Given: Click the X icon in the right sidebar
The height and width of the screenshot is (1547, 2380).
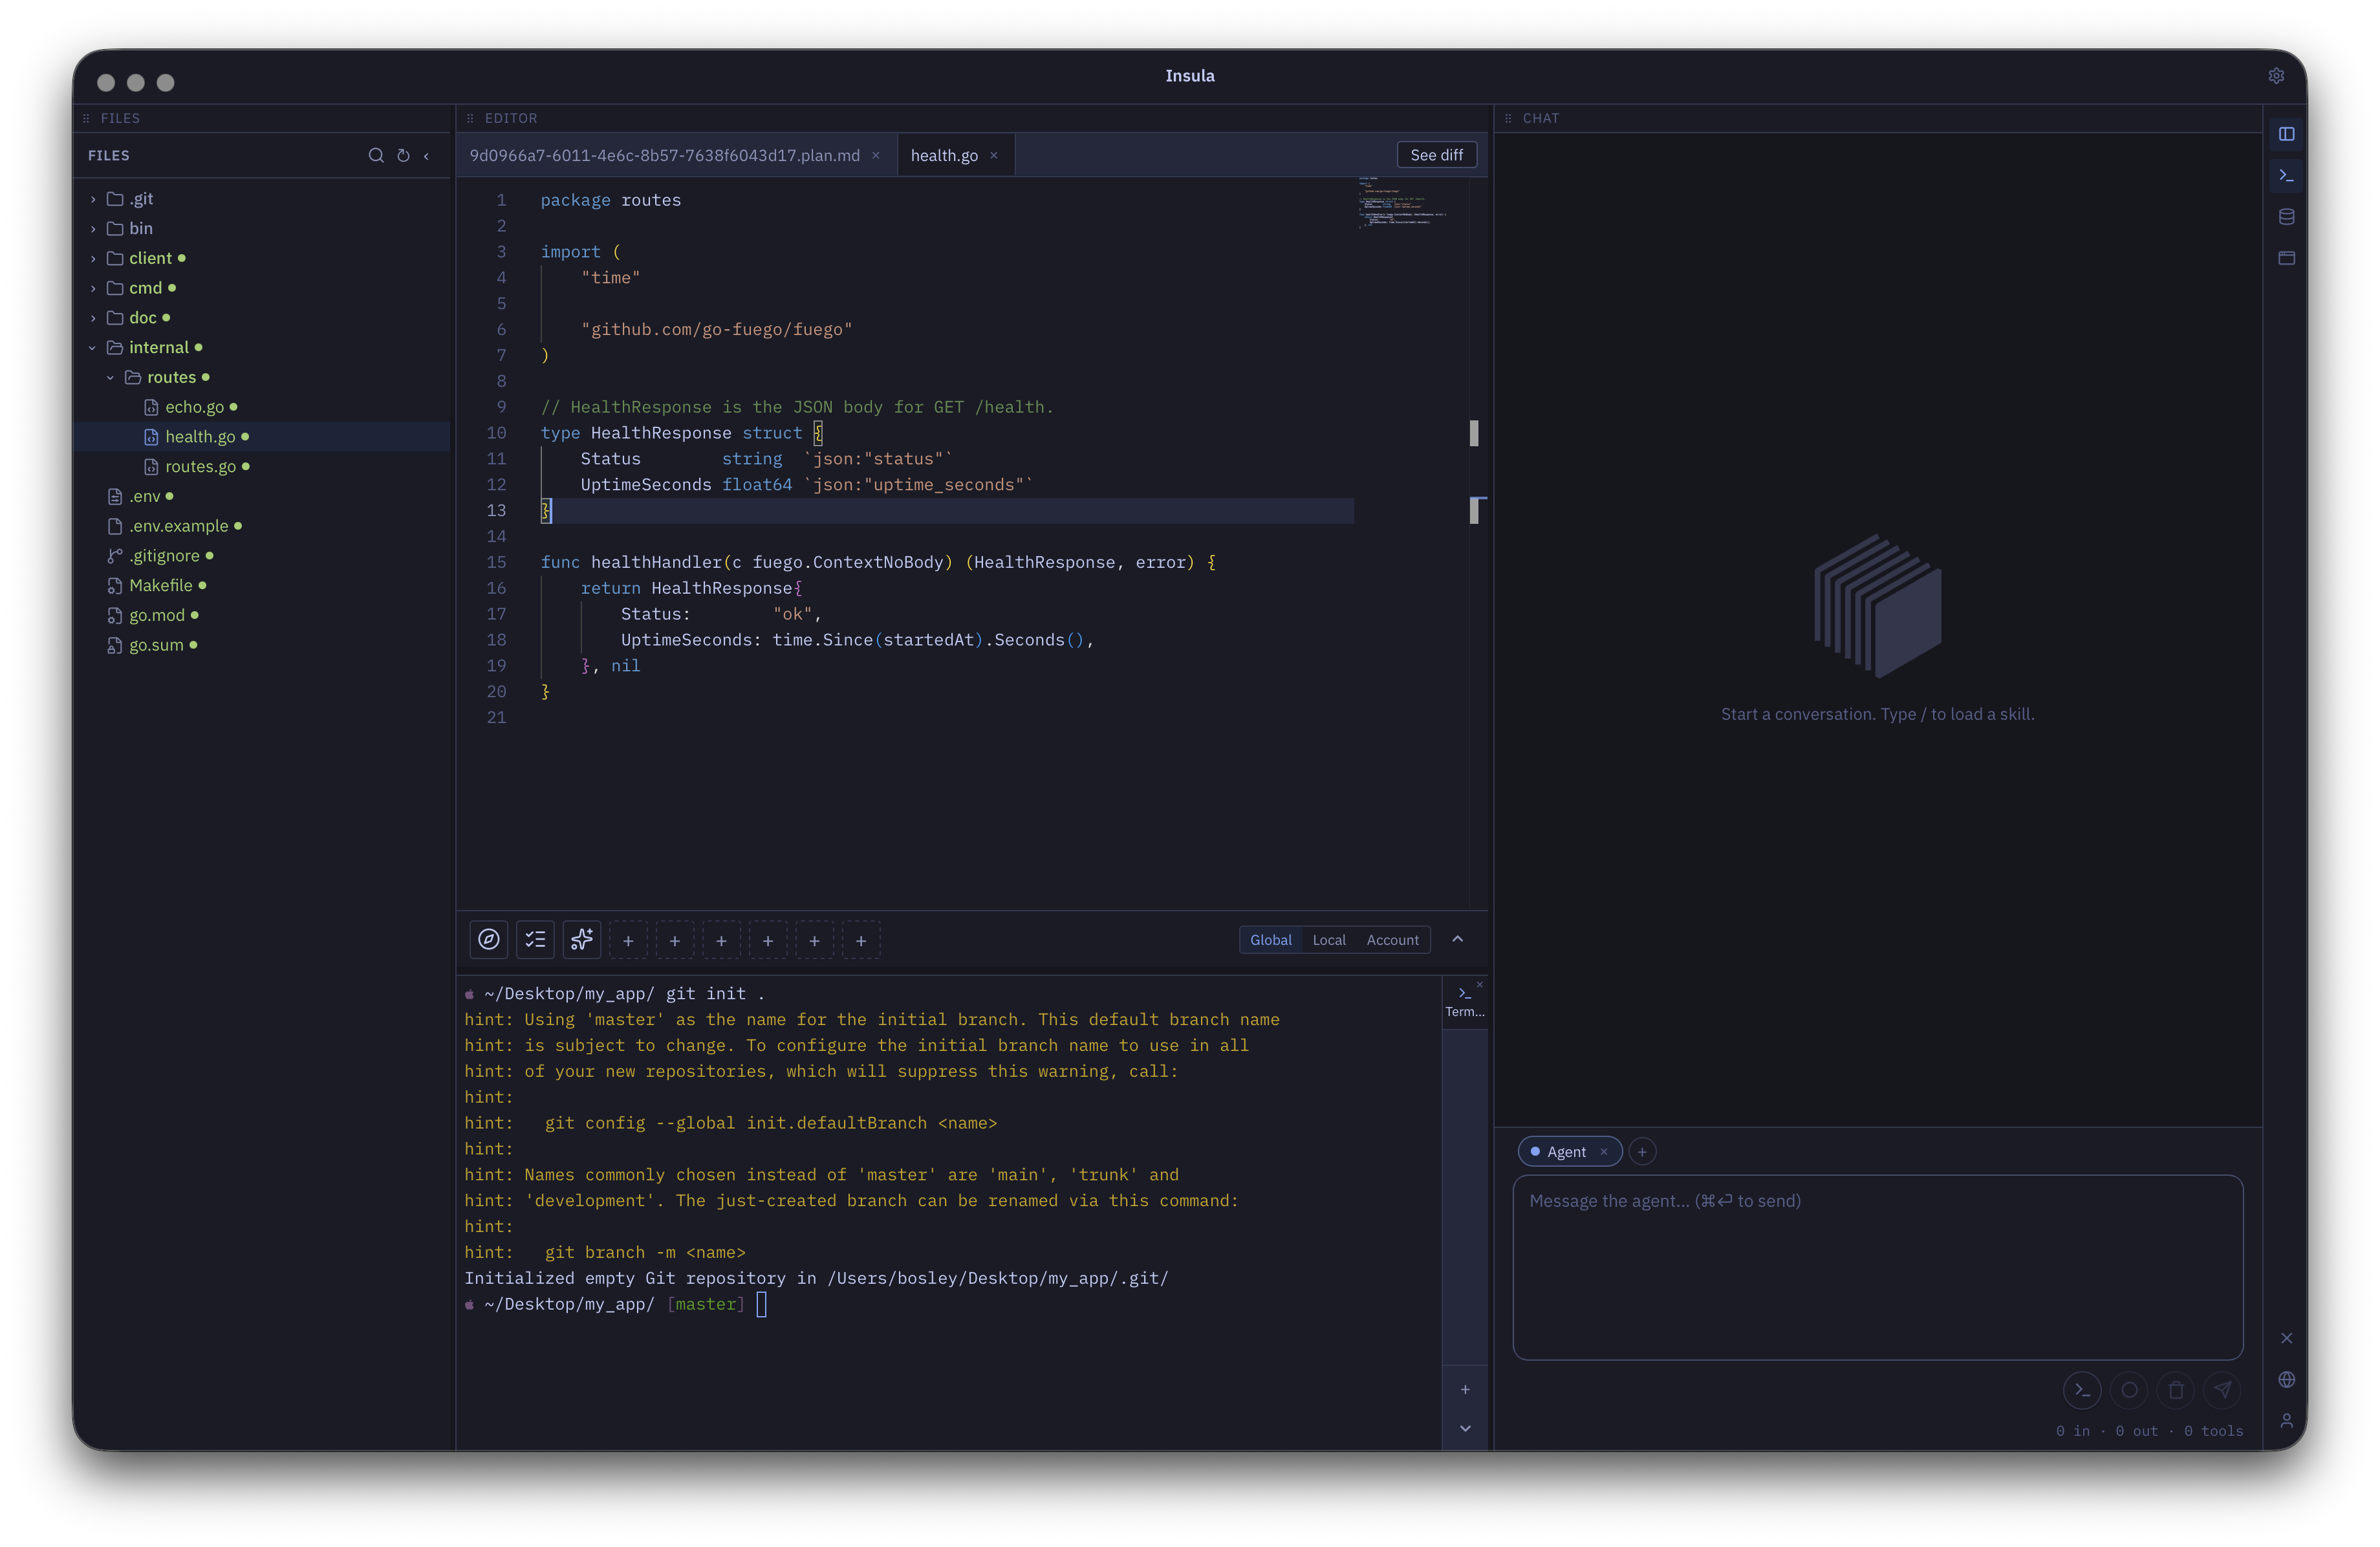Looking at the screenshot, I should pos(2286,1338).
